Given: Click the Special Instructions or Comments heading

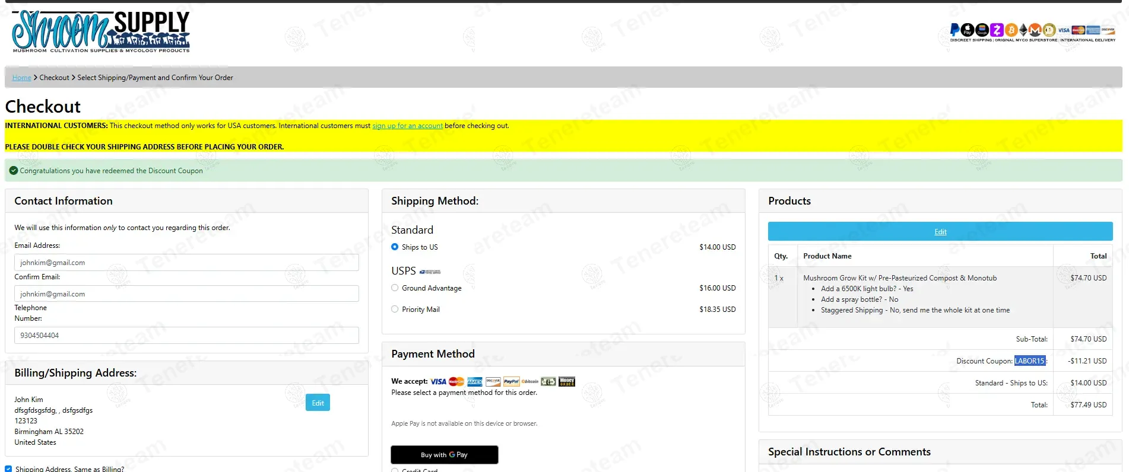Looking at the screenshot, I should (849, 452).
